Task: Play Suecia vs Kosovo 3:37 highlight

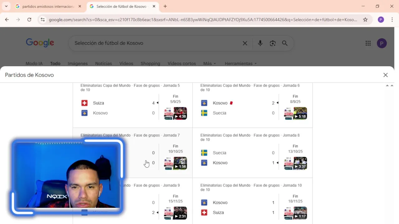Action: point(296,163)
